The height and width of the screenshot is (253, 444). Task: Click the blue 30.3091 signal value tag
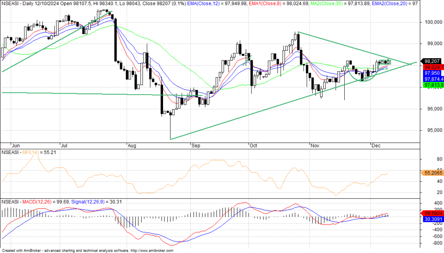click(x=432, y=220)
